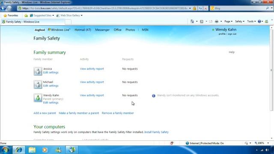
Task: Open Favorites with the star button
Action: click(11, 15)
